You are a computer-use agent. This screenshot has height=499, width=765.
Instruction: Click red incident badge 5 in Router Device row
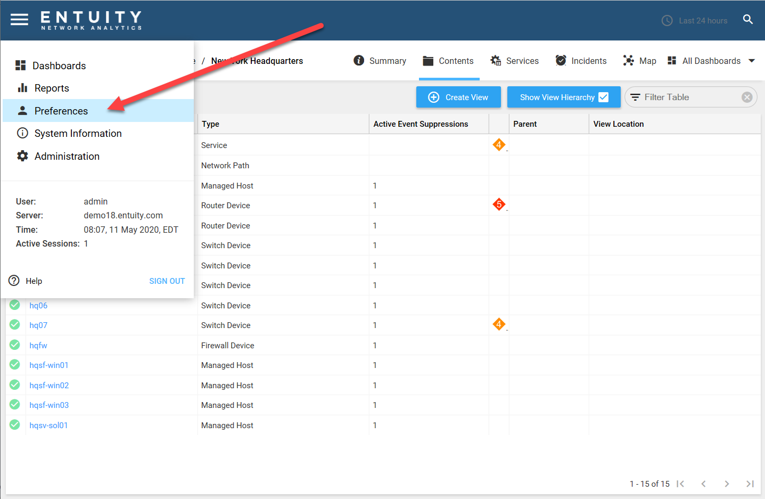pos(499,204)
